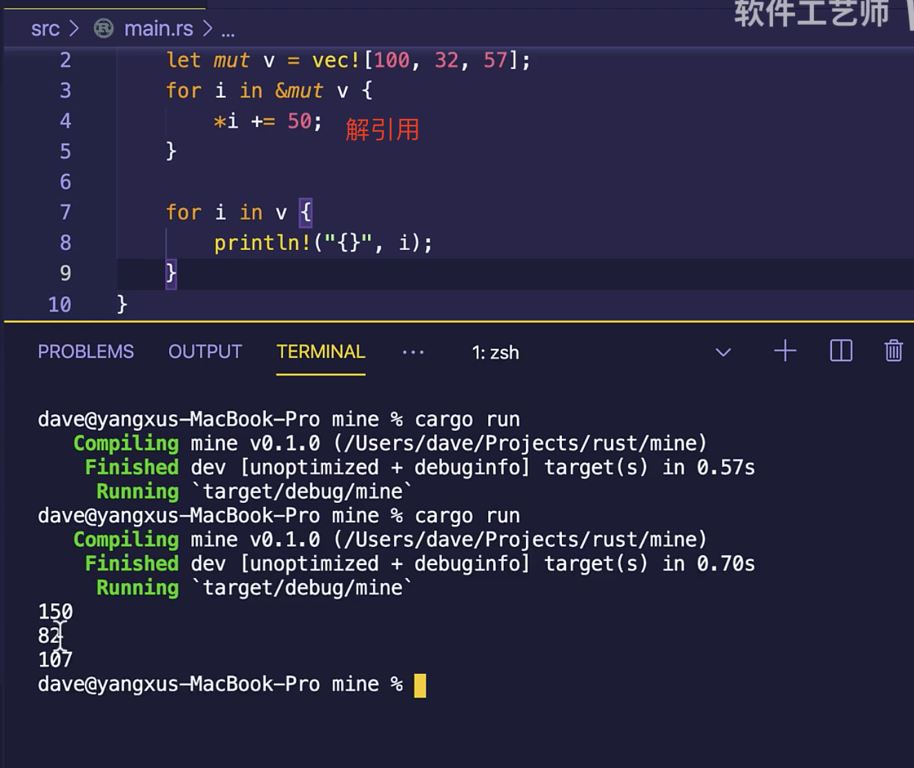Open the src folder breadcrumb
Image resolution: width=914 pixels, height=768 pixels.
point(45,28)
